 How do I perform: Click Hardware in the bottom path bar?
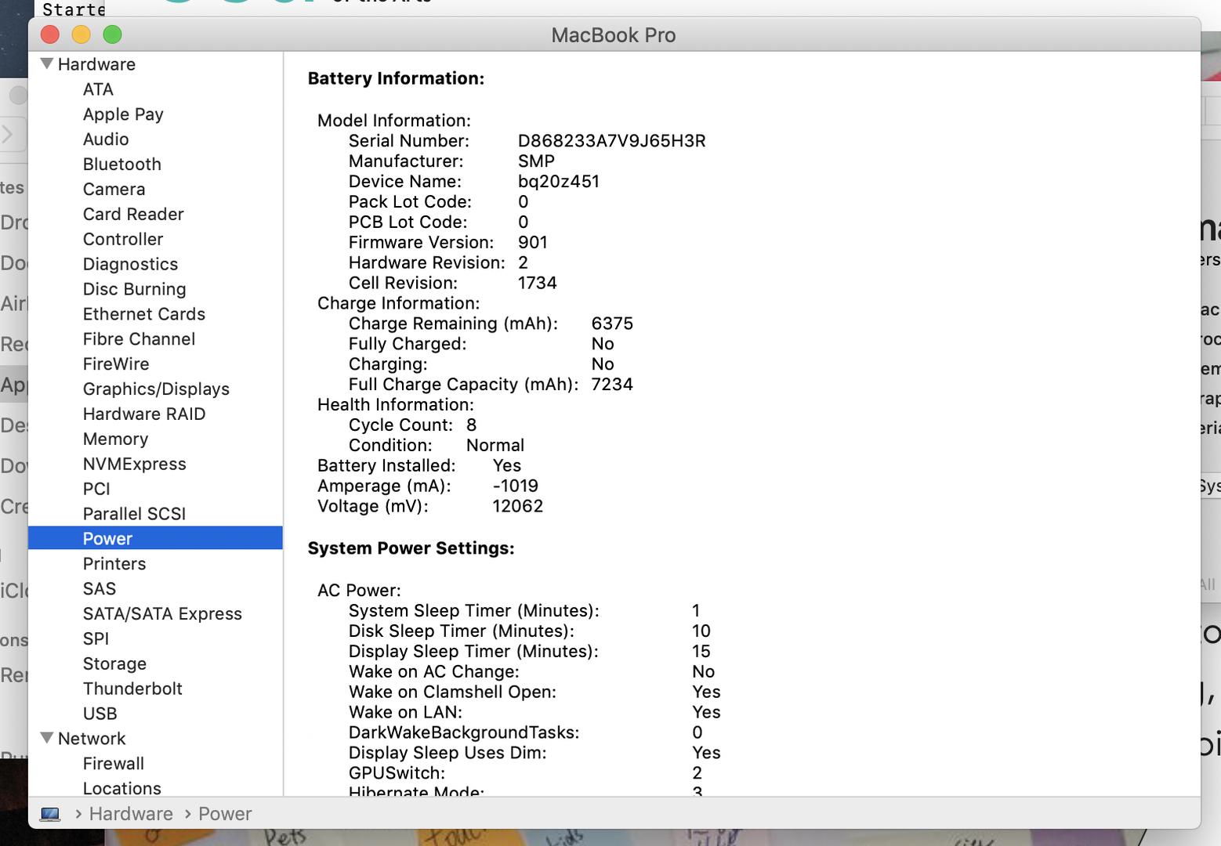point(131,814)
